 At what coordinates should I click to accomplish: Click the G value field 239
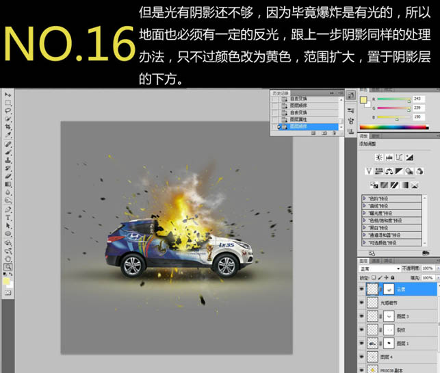[x=419, y=107]
